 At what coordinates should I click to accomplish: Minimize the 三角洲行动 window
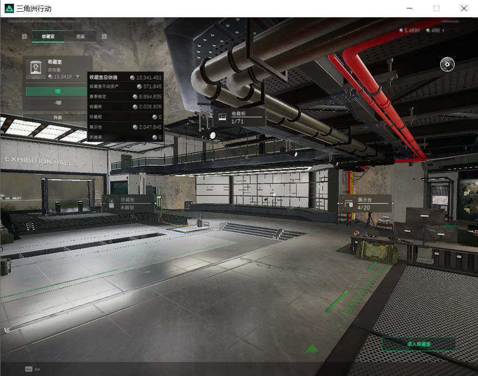[410, 8]
